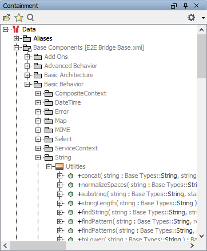Select the red Data model icon

point(16,29)
